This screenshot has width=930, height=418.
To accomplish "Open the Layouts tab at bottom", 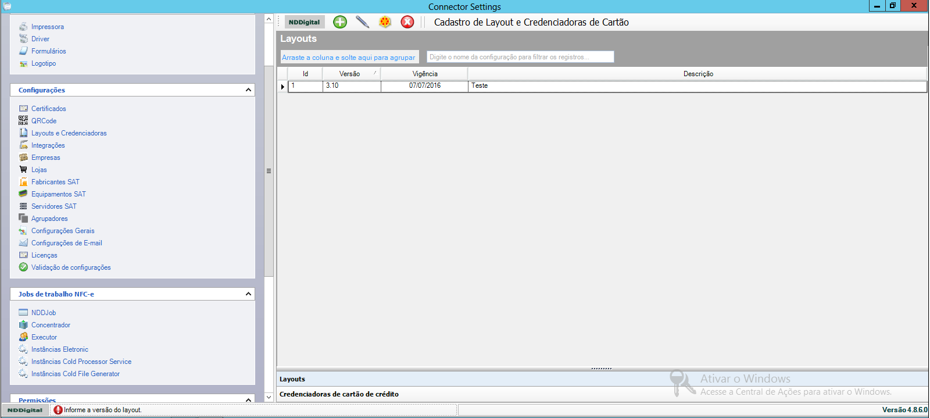I will point(292,379).
